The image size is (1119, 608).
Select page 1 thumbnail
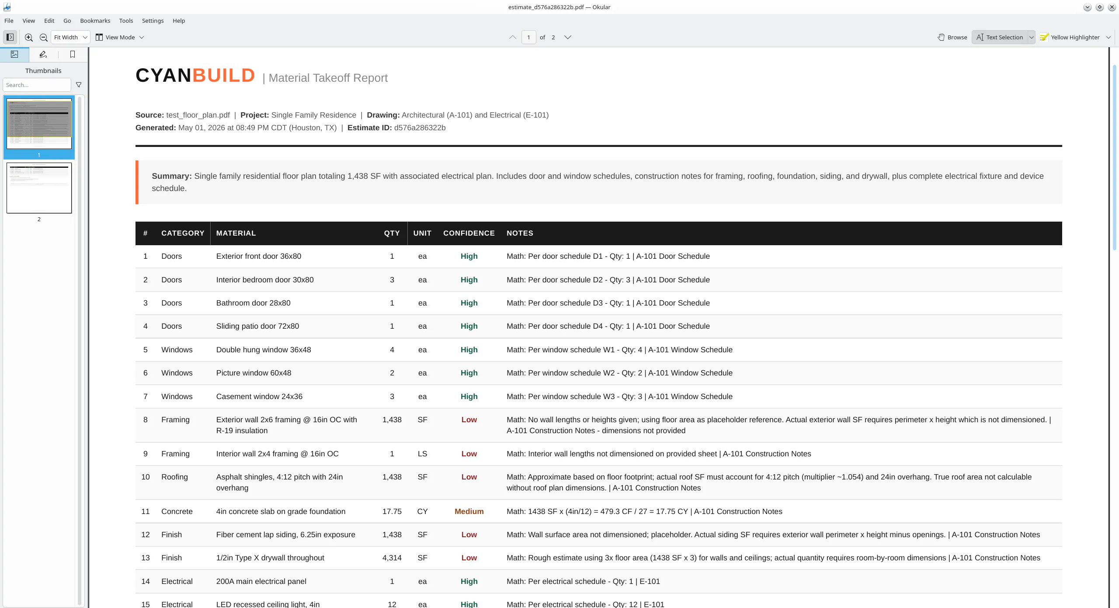39,124
